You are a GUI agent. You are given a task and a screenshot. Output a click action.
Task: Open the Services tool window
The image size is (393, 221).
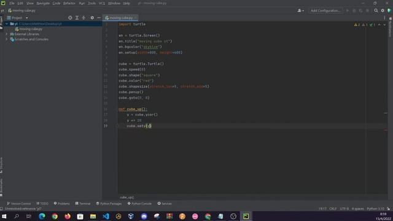[x=165, y=203]
